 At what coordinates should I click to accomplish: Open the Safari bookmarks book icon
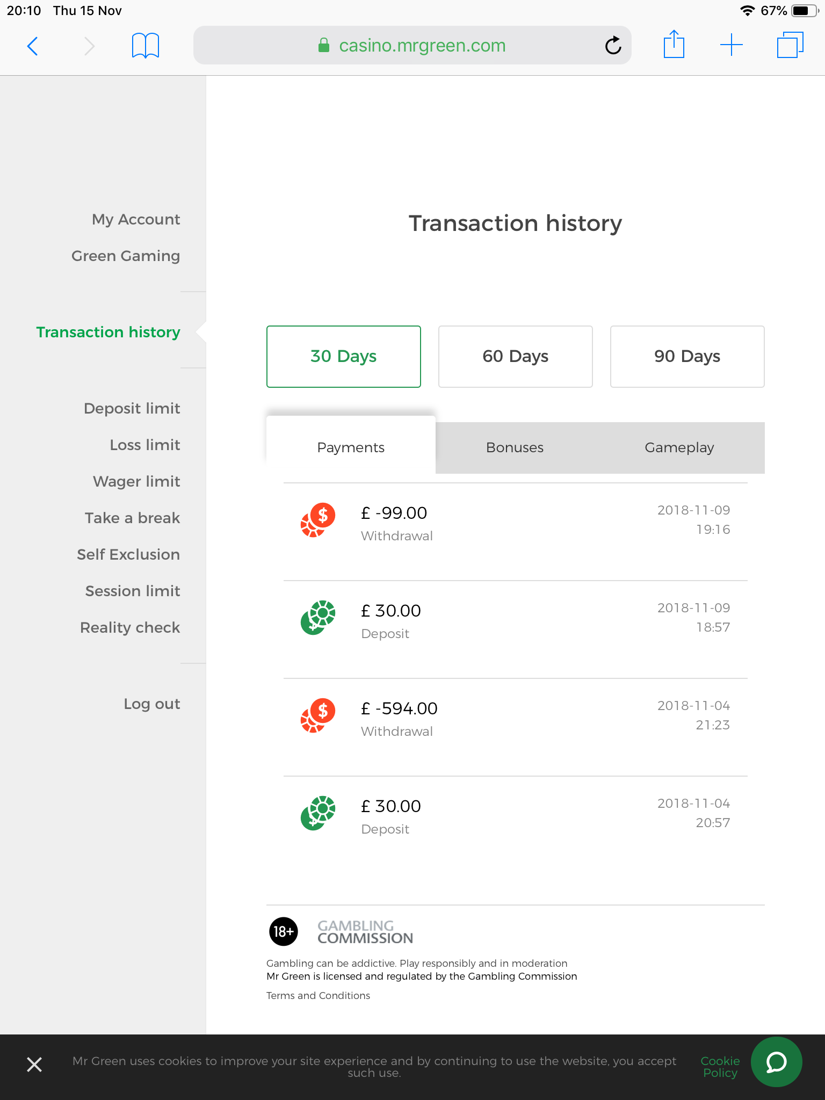click(145, 46)
